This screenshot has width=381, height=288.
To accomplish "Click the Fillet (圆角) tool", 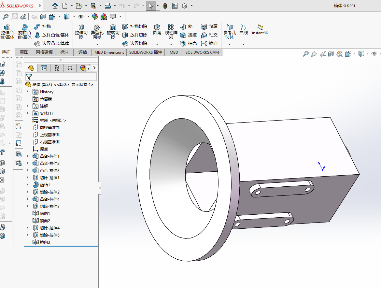I will [x=157, y=30].
